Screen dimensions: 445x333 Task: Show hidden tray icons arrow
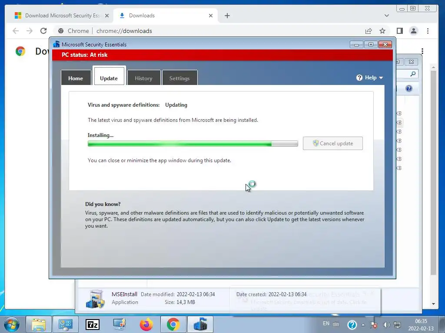point(363,325)
